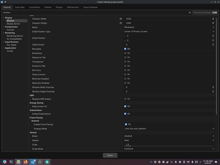Switch to the Localization tab
This screenshot has width=220, height=165.
(x=34, y=7)
